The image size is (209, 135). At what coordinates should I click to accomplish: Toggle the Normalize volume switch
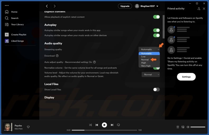156,68
